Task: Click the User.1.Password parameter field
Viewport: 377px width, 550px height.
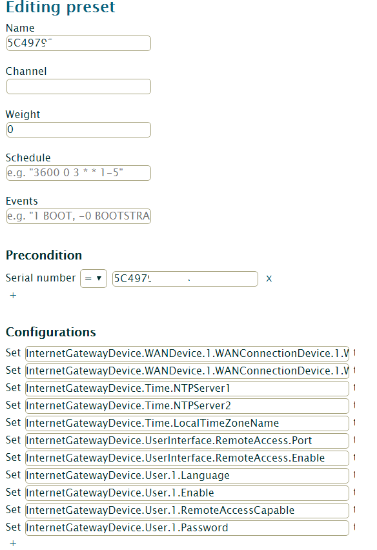Action: (187, 528)
